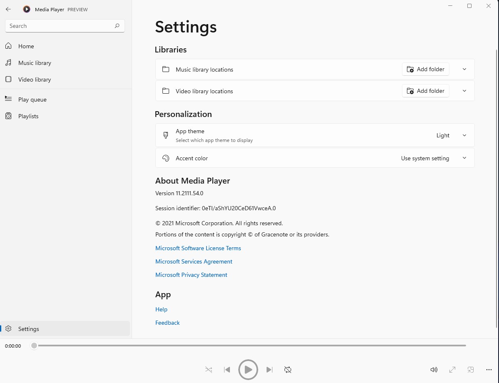Skip to the previous track
The height and width of the screenshot is (383, 499).
click(x=227, y=370)
